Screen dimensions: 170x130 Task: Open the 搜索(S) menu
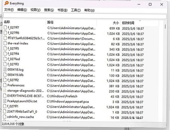49,10
